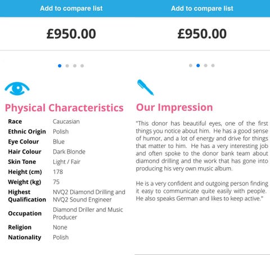Click the impression paragraph about German

[202, 191]
